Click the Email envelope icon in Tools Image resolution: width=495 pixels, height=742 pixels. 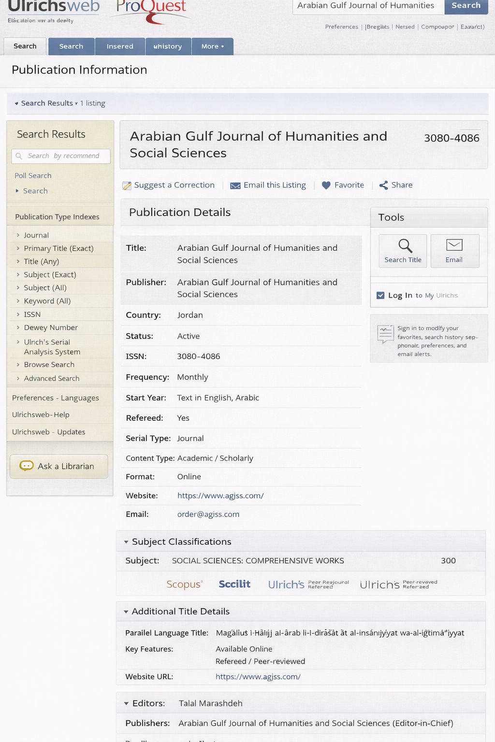pyautogui.click(x=454, y=245)
